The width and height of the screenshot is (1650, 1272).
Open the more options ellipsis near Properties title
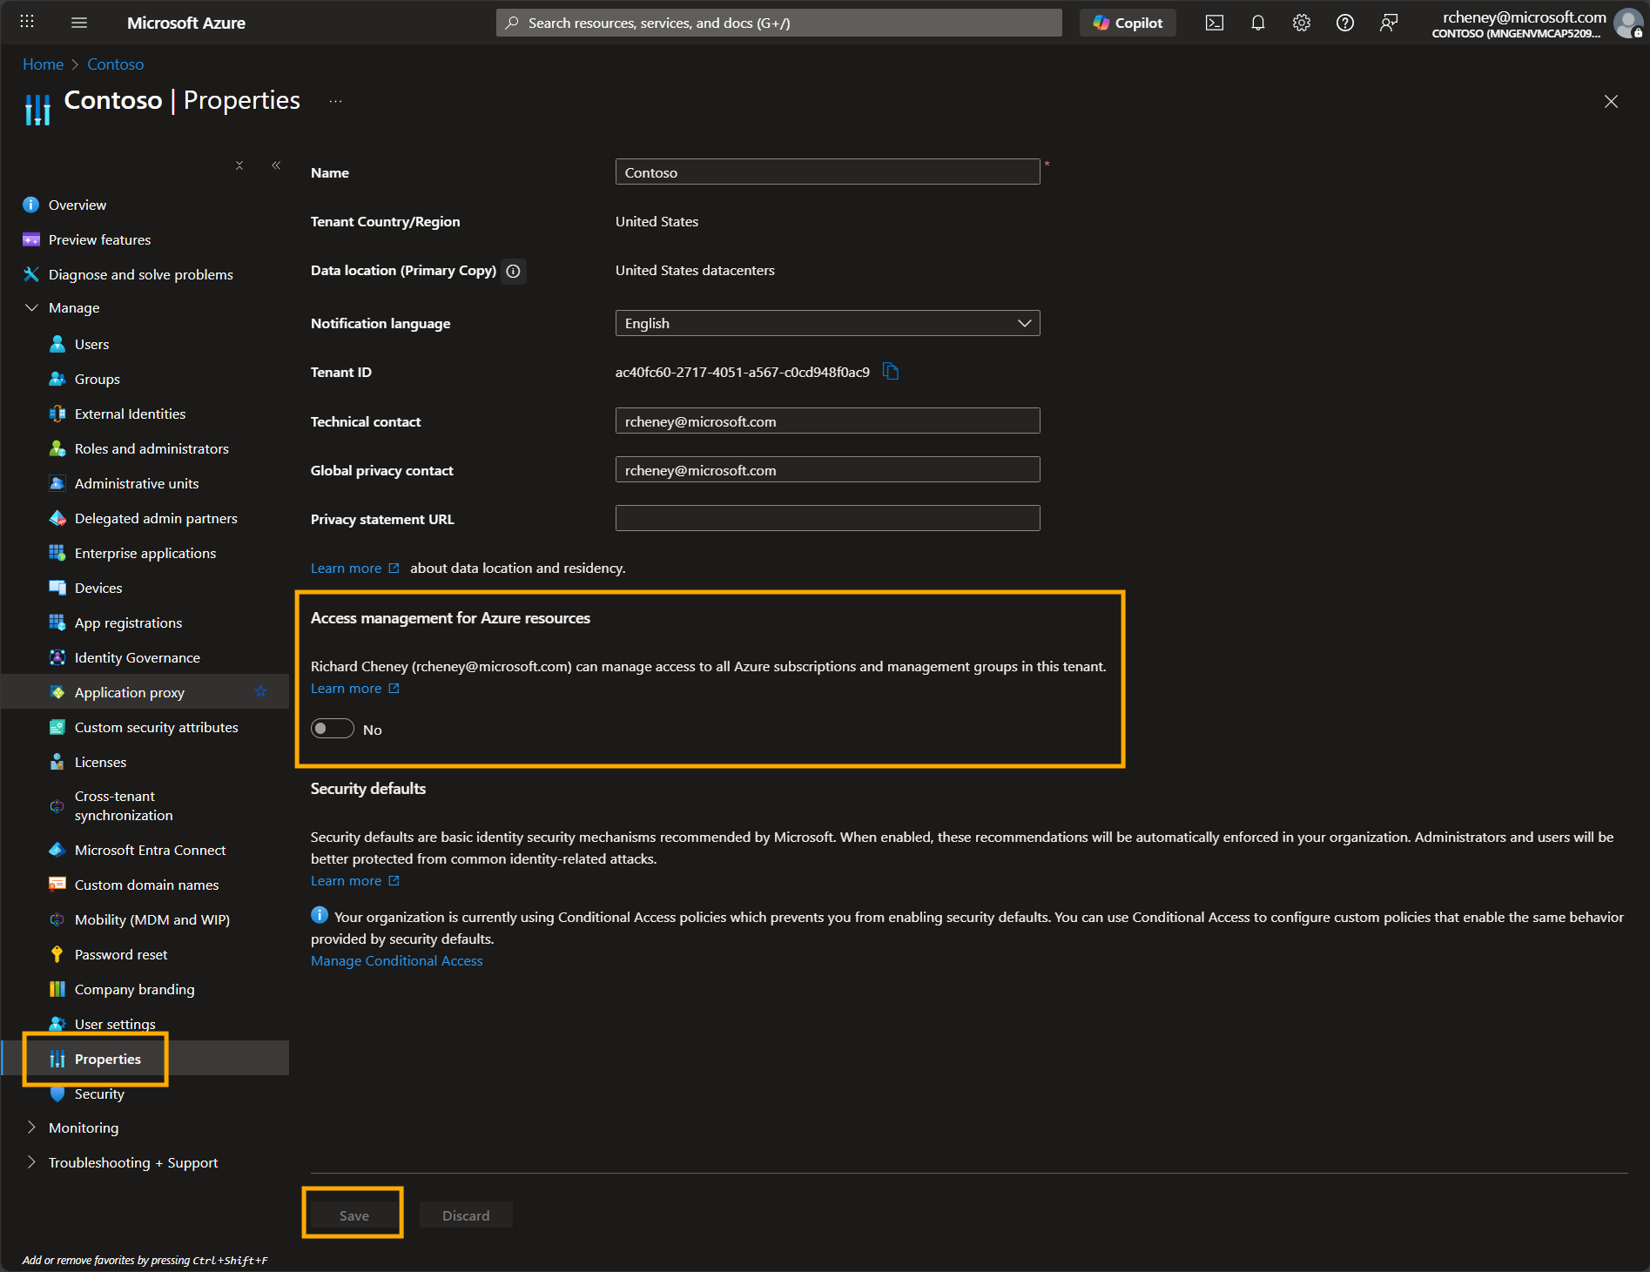pyautogui.click(x=335, y=100)
